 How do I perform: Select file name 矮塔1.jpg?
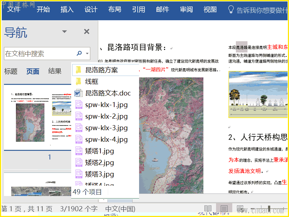100,151
